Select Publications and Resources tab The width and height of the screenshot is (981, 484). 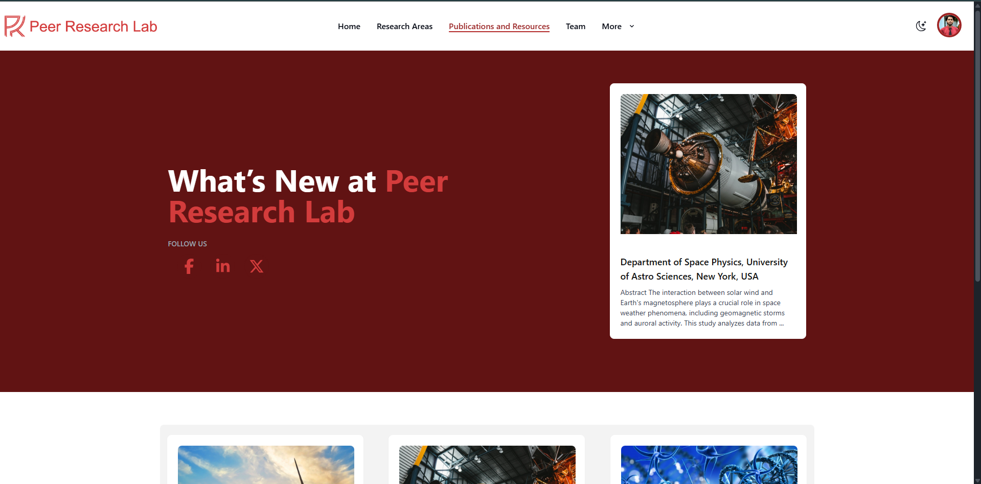click(x=499, y=27)
